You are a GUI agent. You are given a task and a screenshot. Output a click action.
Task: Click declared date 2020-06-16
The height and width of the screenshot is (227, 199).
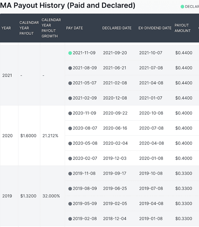[x=115, y=128]
